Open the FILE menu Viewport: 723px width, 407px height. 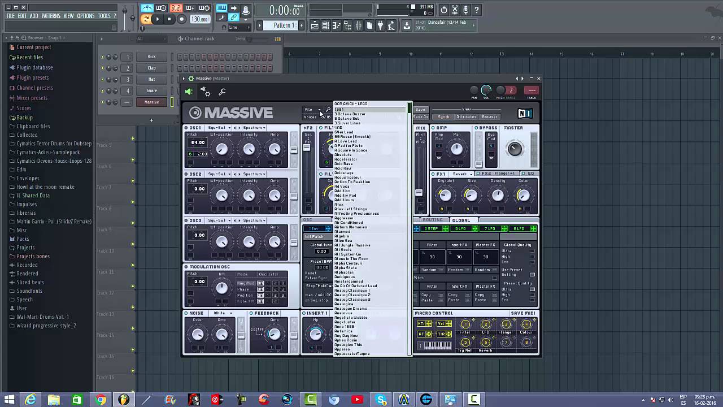click(x=10, y=16)
